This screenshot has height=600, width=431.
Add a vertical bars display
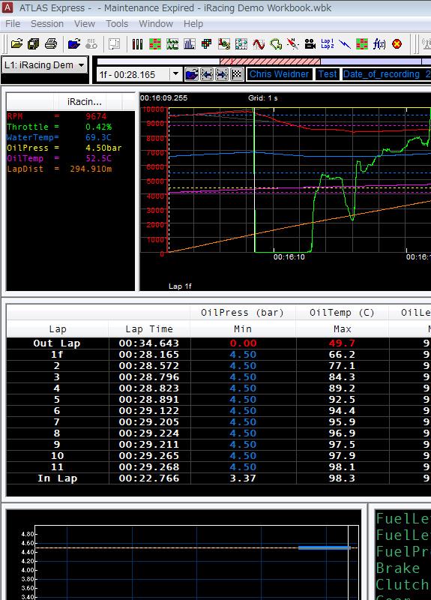point(137,44)
